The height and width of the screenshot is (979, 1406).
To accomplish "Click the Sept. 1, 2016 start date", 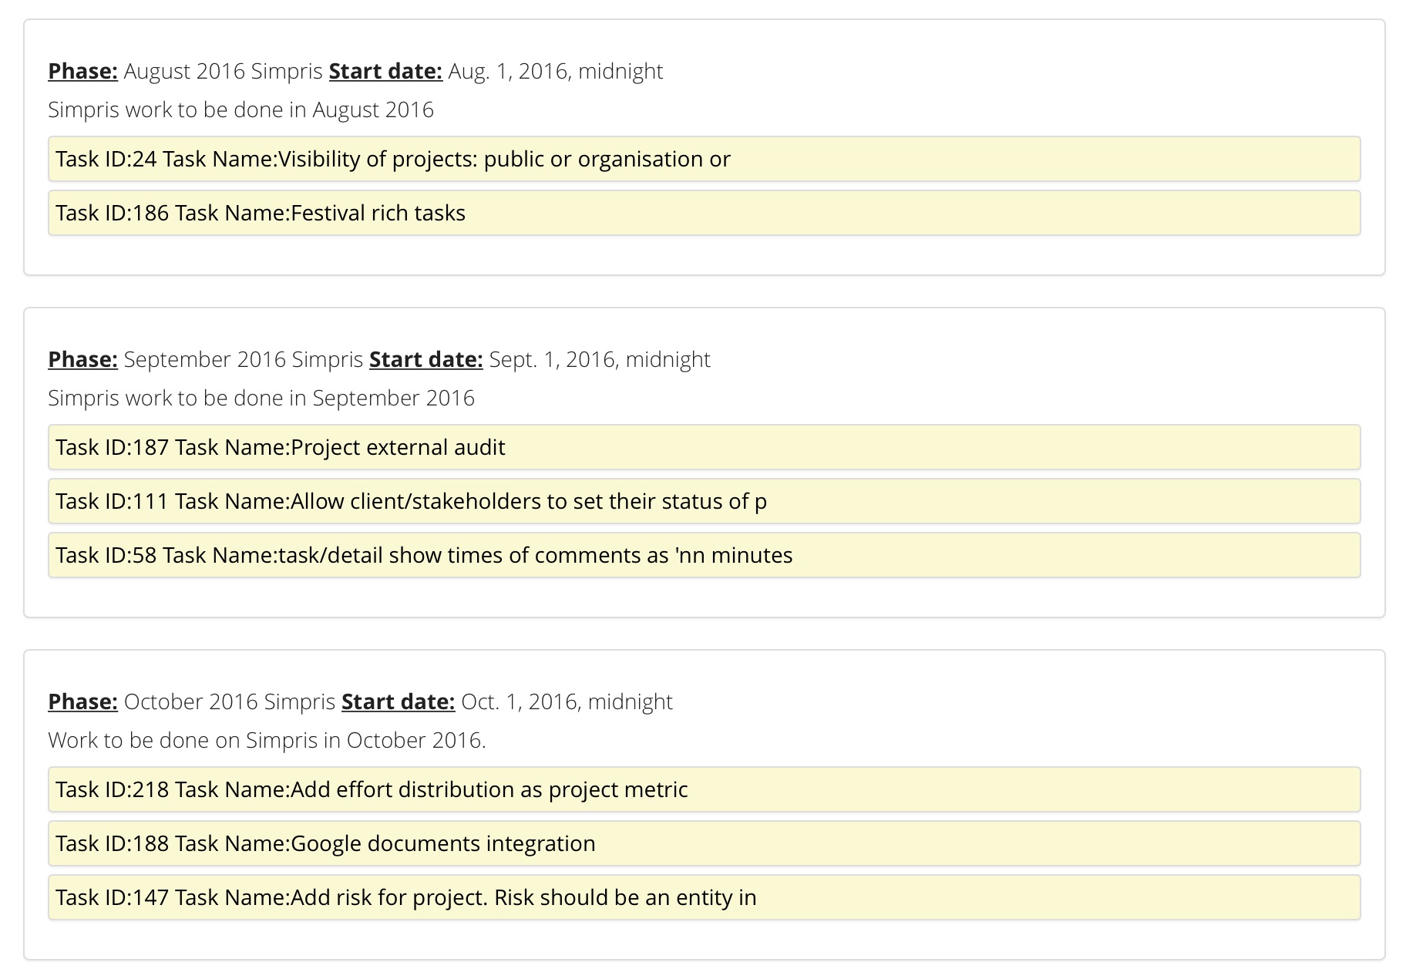I will coord(600,359).
